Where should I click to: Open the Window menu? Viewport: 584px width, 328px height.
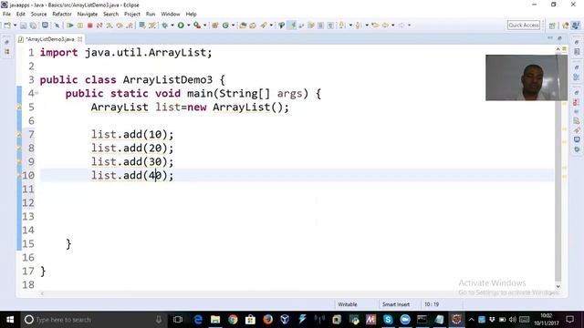pos(171,15)
